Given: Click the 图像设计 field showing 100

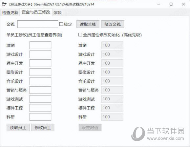Looking at the screenshot, I should 112,72.
